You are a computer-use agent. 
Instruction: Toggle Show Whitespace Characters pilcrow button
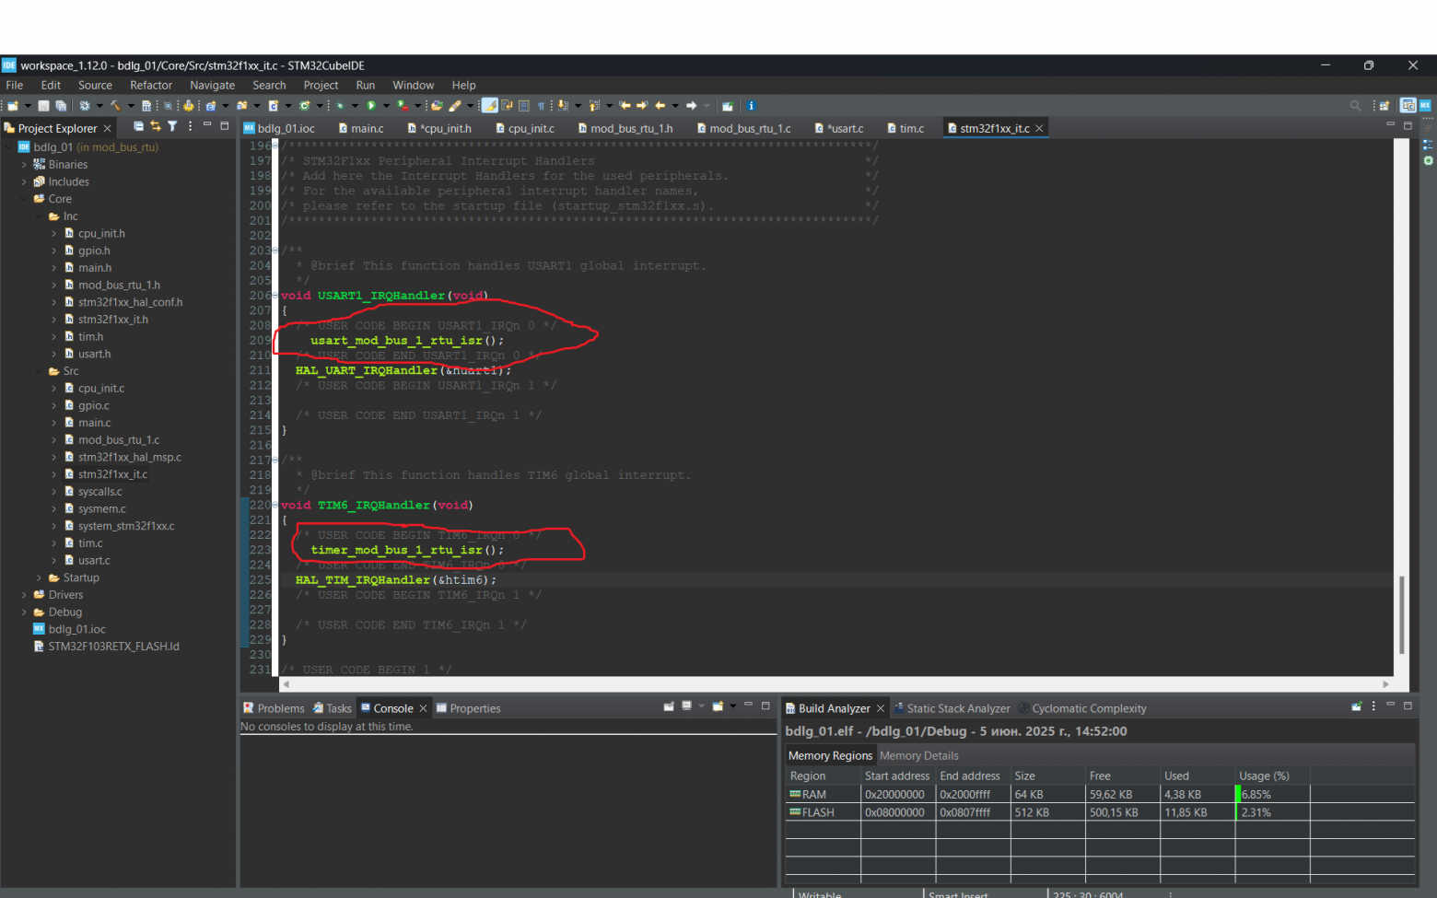(x=542, y=106)
